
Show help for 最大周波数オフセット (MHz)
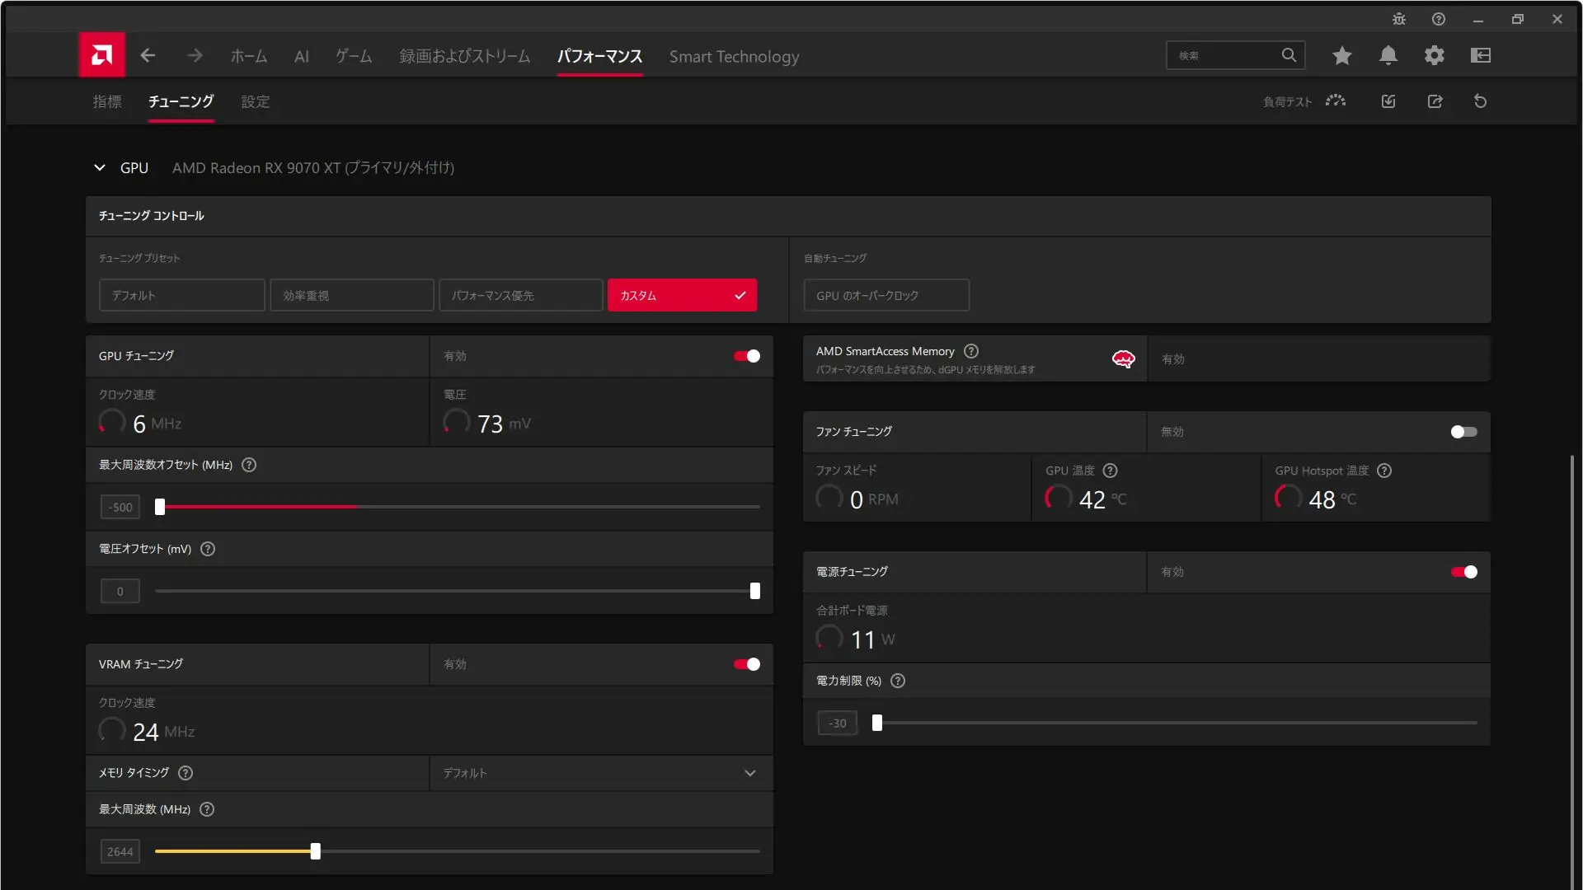(249, 465)
